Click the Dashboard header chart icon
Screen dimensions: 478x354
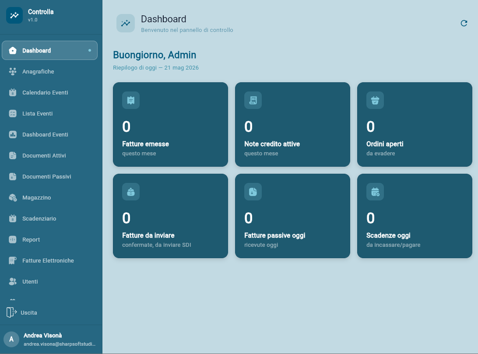(126, 23)
